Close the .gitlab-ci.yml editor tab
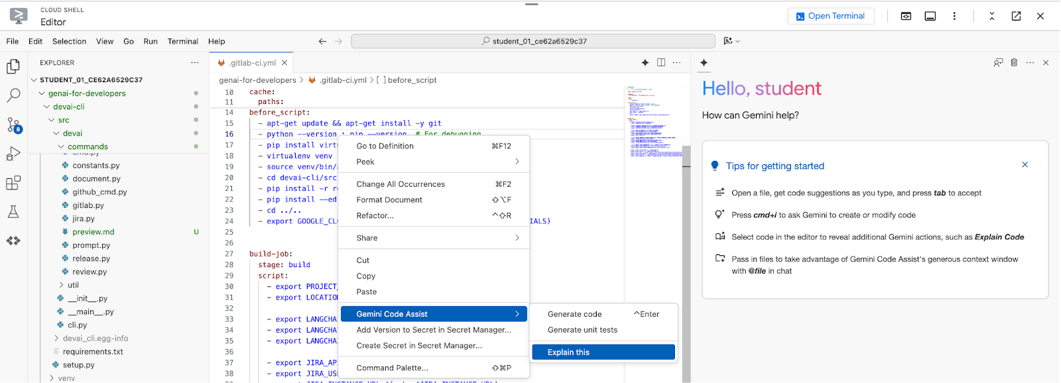The height and width of the screenshot is (383, 1061). 284,63
